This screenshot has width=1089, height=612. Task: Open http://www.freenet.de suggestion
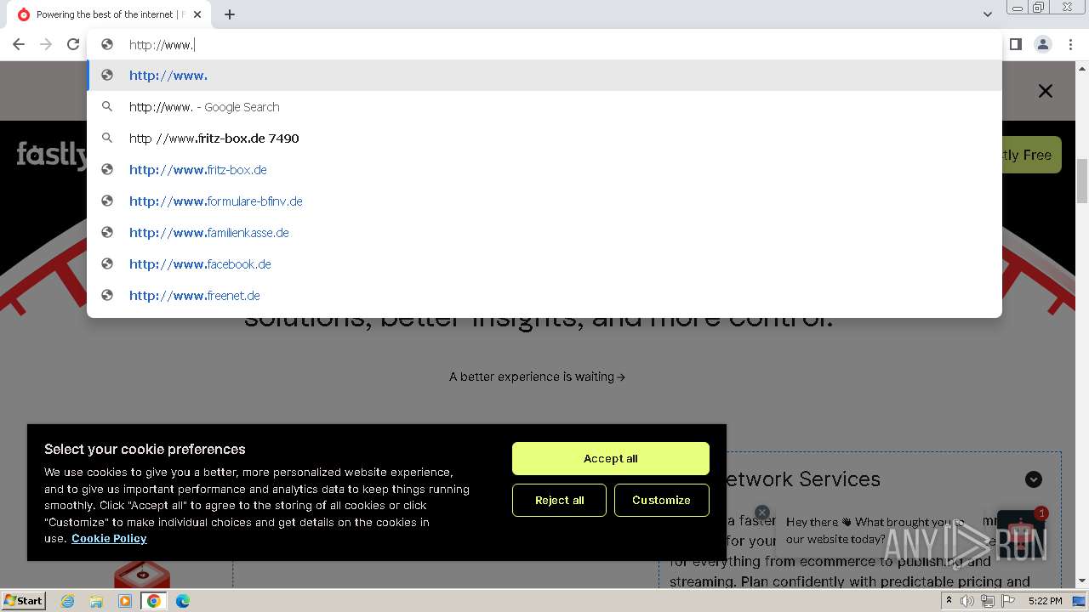[x=544, y=296]
